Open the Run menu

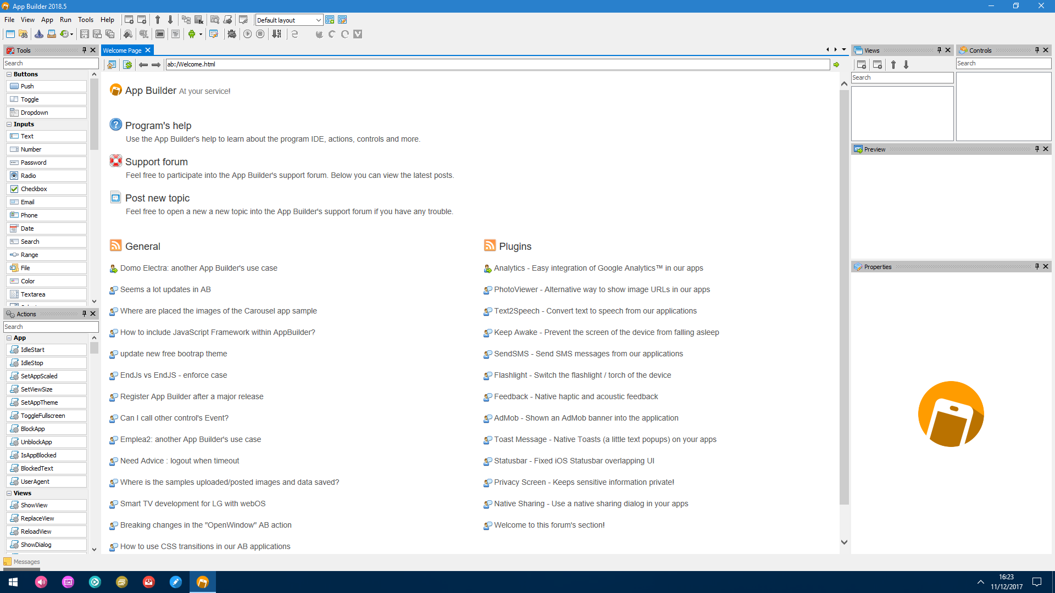(65, 20)
